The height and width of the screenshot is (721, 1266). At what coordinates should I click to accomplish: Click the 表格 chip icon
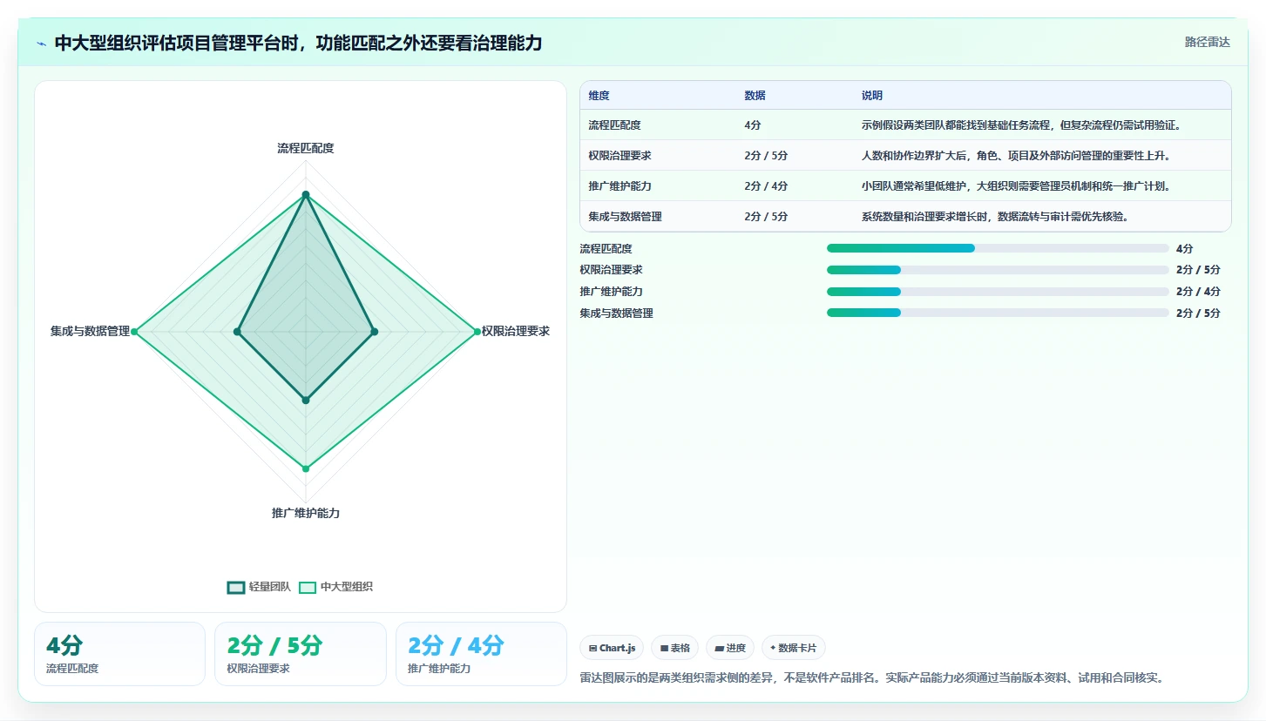[664, 648]
